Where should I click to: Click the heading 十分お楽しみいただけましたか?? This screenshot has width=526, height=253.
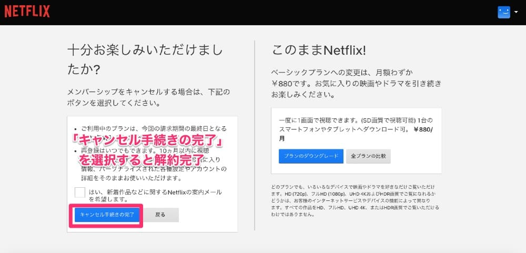(145, 60)
